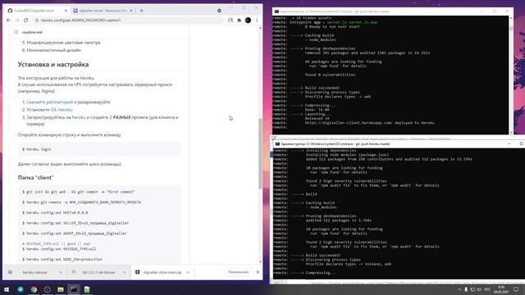The height and width of the screenshot is (295, 525).
Task: Open the volume tray icon
Action: [479, 289]
